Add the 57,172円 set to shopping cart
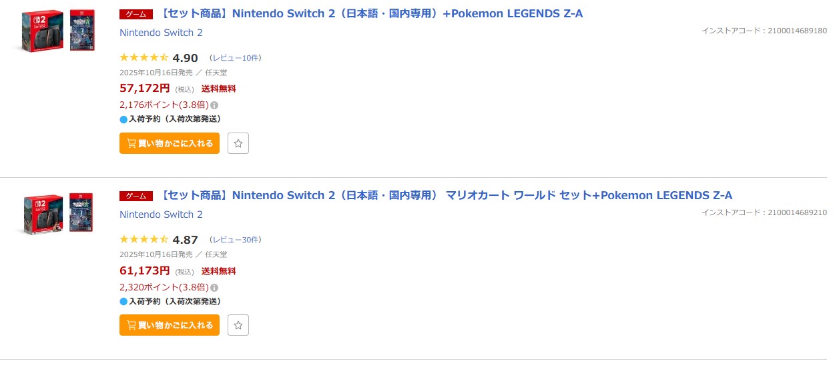 click(x=170, y=143)
